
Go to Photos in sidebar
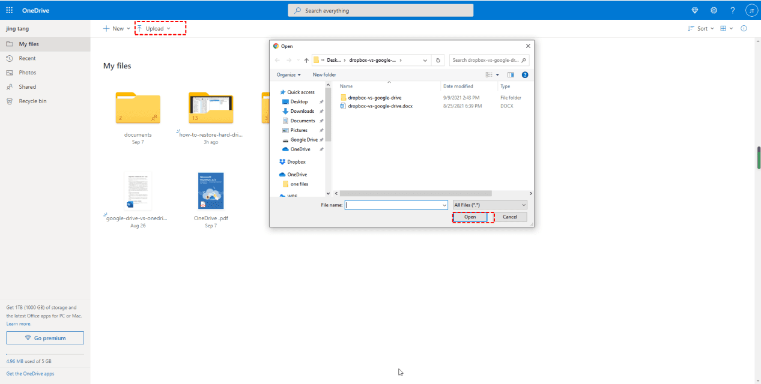(x=45, y=73)
